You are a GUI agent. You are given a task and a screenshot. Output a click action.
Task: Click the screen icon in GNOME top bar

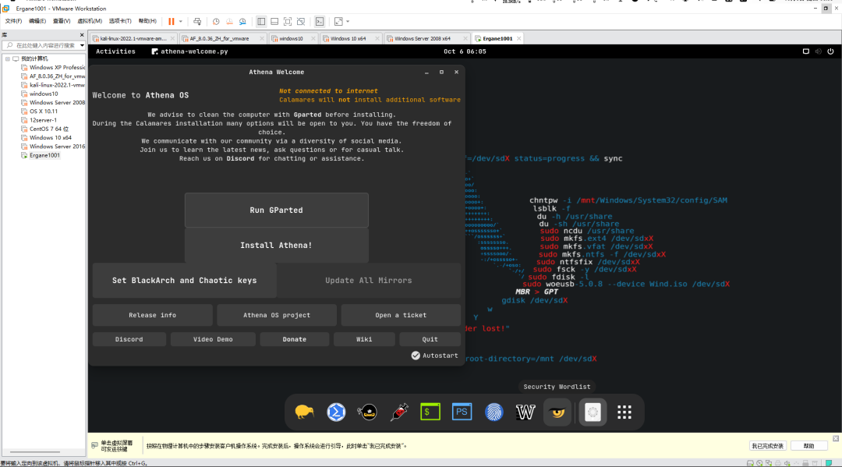coord(805,51)
